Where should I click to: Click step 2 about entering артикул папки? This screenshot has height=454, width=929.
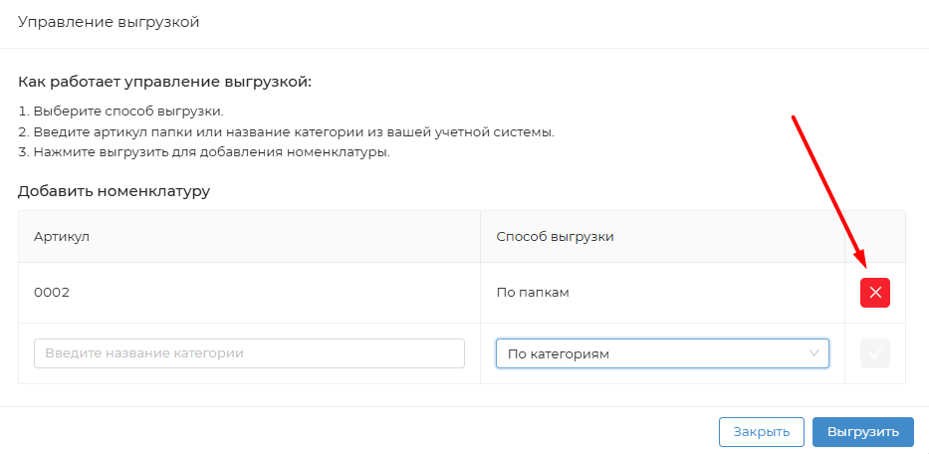286,131
